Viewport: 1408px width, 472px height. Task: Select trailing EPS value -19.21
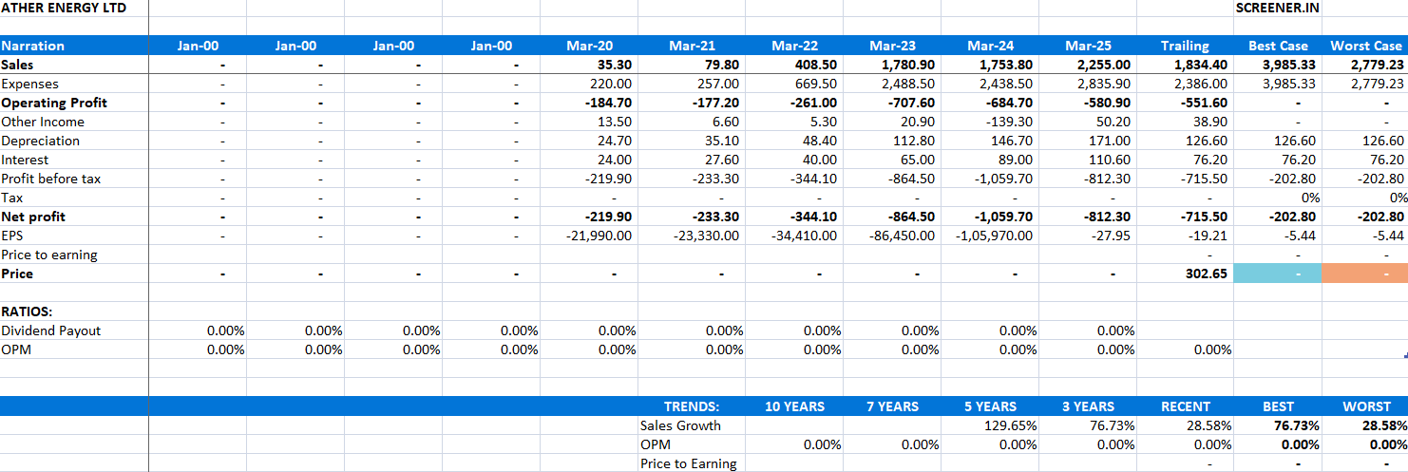(1209, 236)
